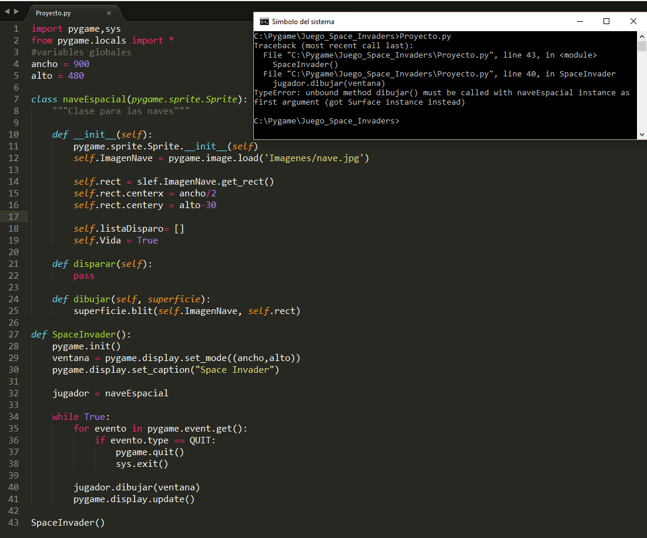
Task: Click the 'class naveEspacial' definition
Action: coord(139,99)
